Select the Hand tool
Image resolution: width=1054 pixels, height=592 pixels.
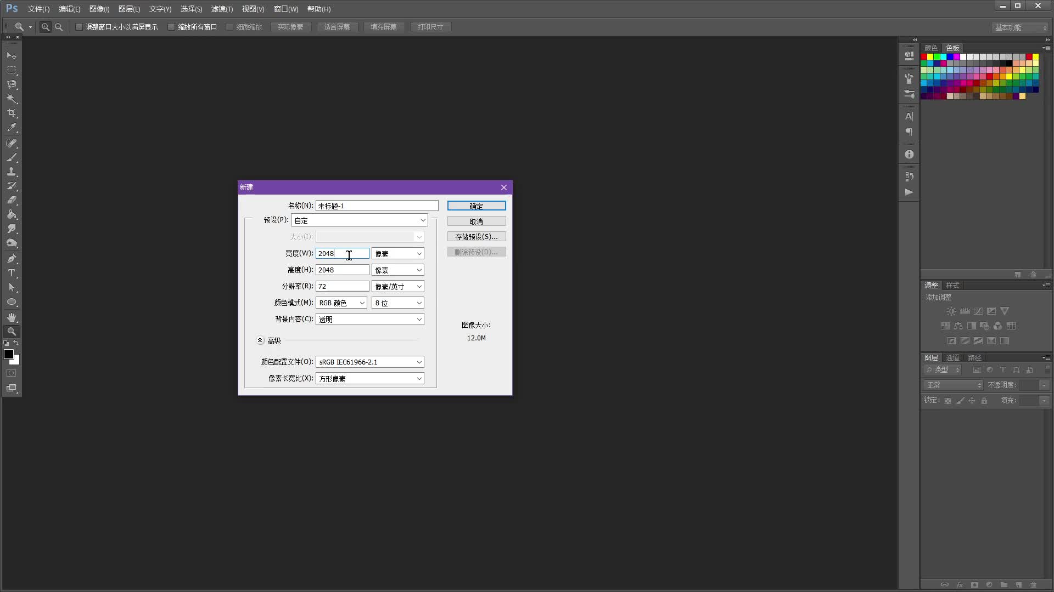[x=12, y=317]
